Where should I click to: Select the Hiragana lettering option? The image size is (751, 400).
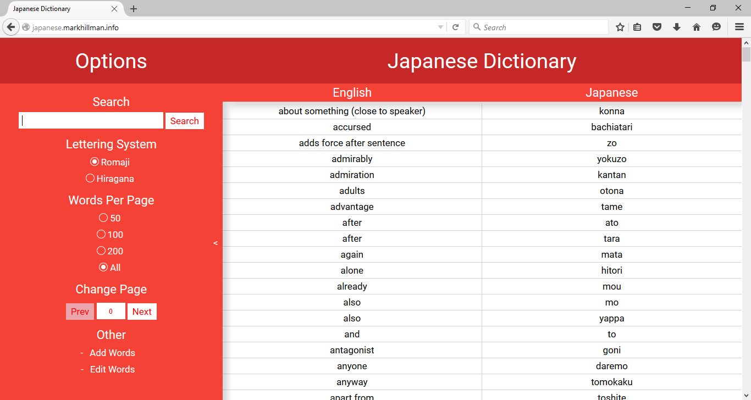90,179
